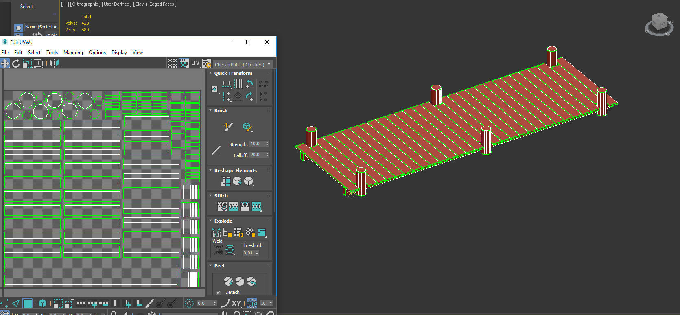Toggle Polygon sub-object selection mode
Screen dimensions: 680x315
pyautogui.click(x=27, y=303)
